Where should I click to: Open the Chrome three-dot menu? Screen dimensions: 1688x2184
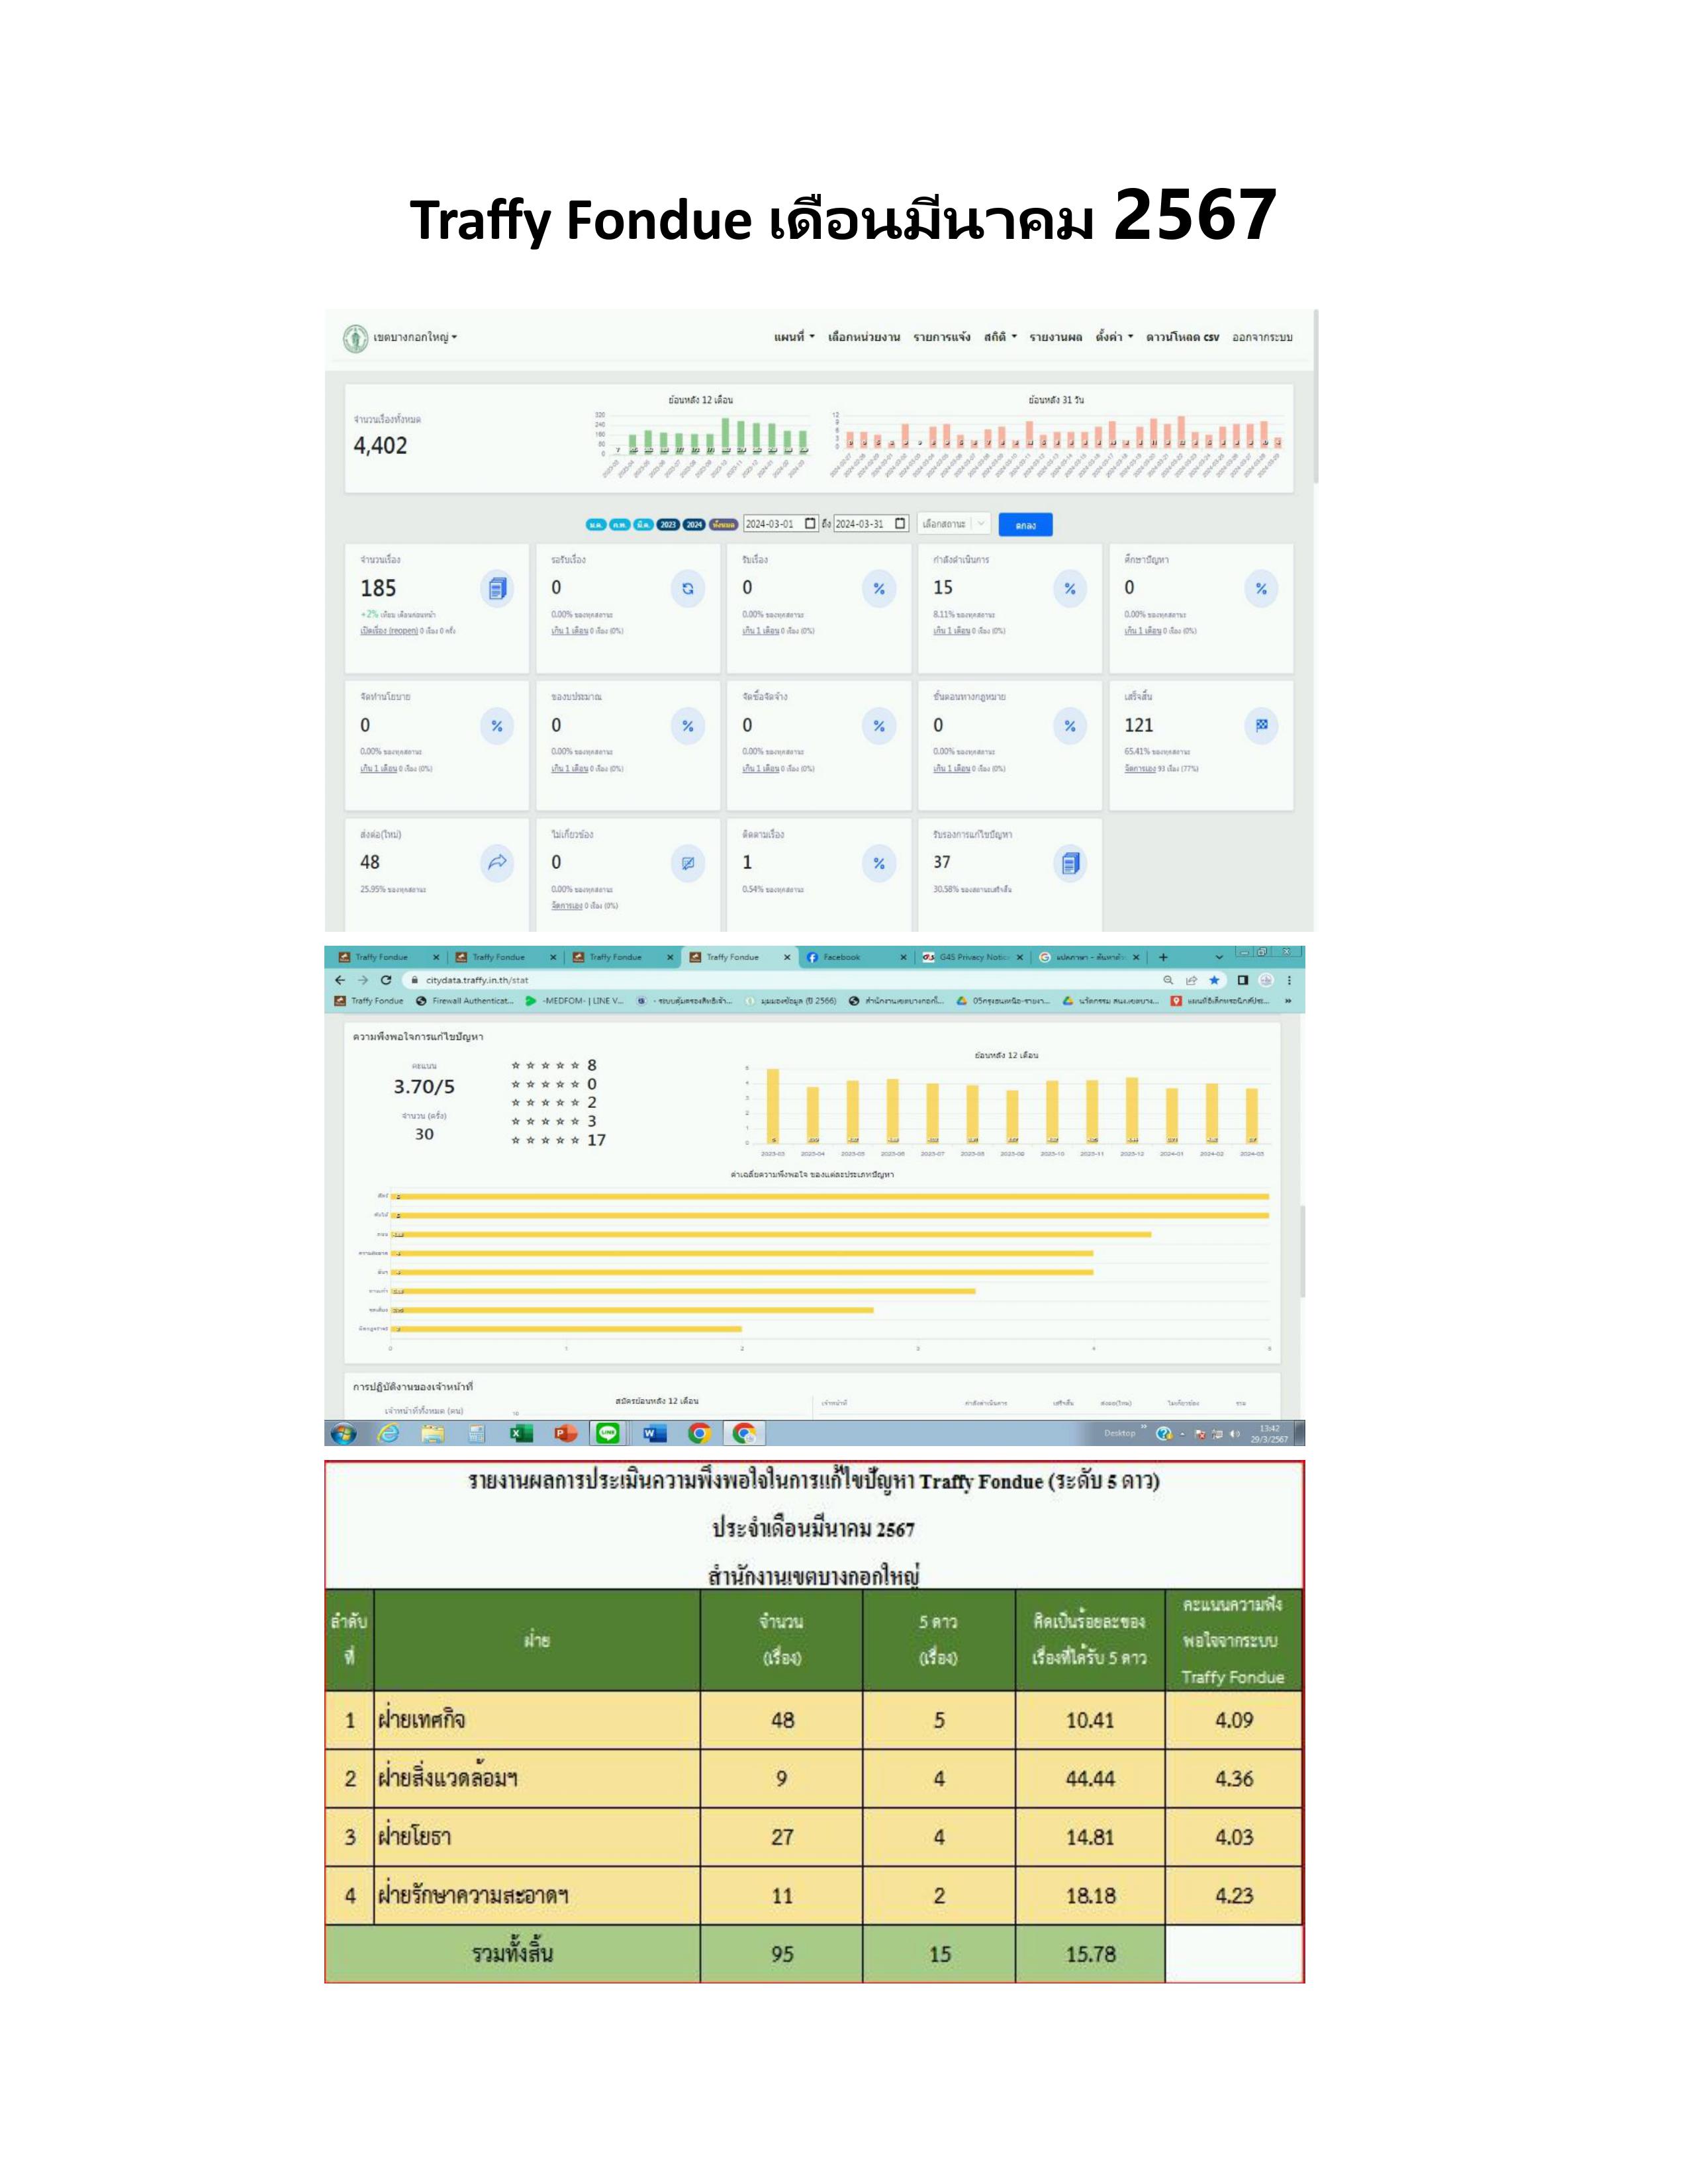(1289, 980)
